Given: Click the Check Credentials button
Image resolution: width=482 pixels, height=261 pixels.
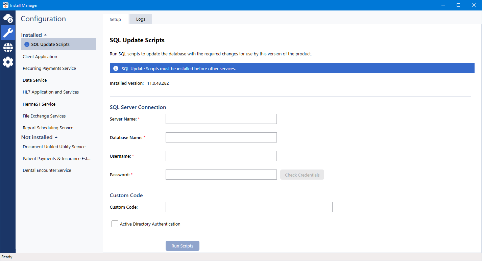Looking at the screenshot, I should 302,175.
